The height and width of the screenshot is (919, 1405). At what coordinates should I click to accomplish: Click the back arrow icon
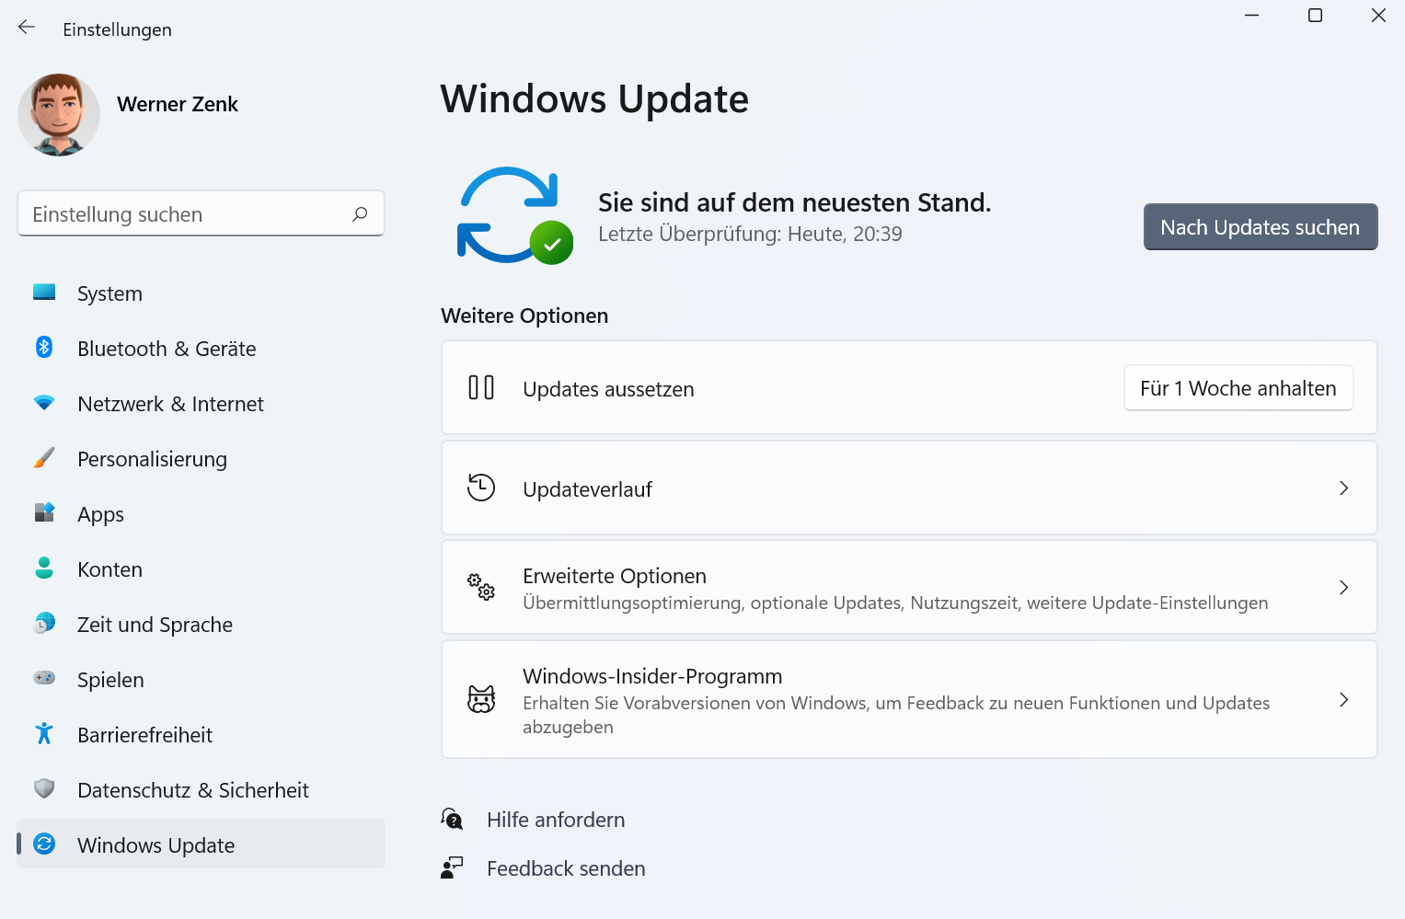(27, 28)
